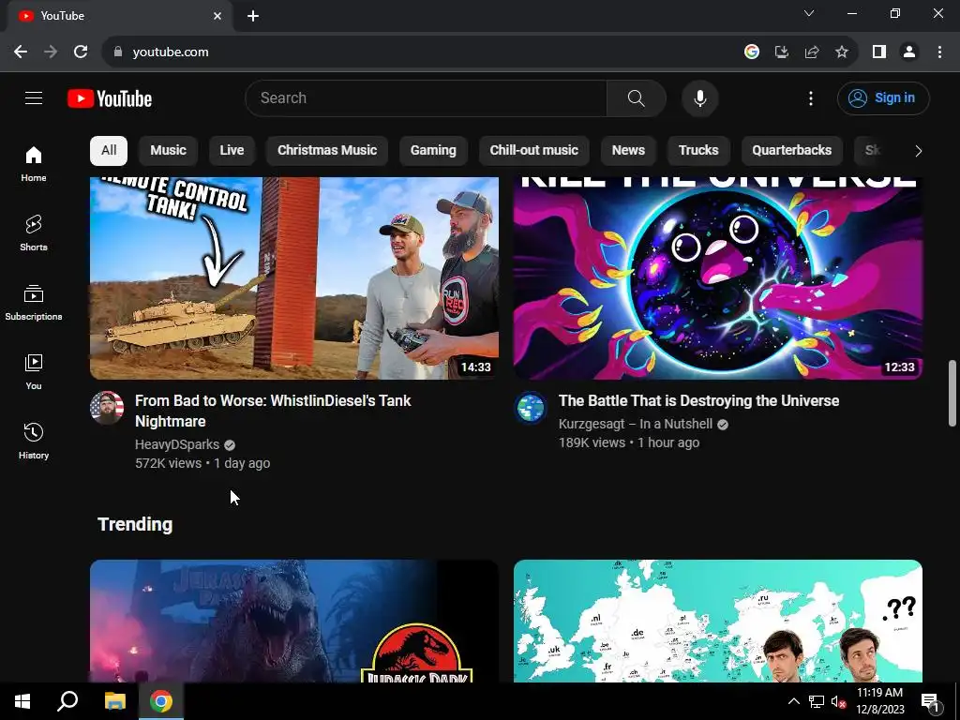Open Chrome profile icon
Viewport: 960px width, 720px height.
pyautogui.click(x=909, y=52)
